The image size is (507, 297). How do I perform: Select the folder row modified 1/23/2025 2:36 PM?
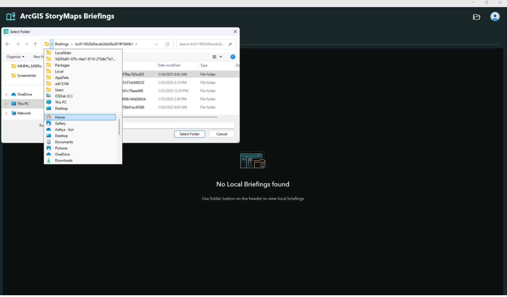[181, 99]
